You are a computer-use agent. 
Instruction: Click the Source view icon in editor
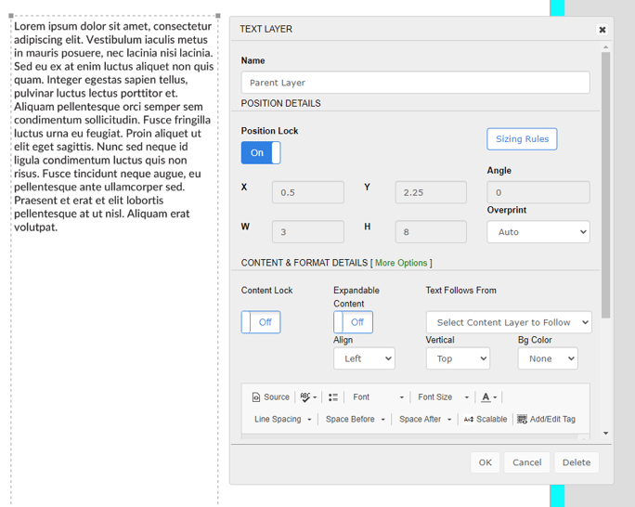pos(270,397)
